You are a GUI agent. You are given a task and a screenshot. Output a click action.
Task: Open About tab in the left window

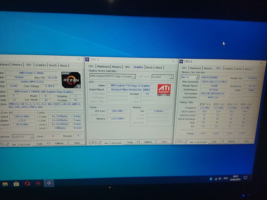(x=63, y=65)
